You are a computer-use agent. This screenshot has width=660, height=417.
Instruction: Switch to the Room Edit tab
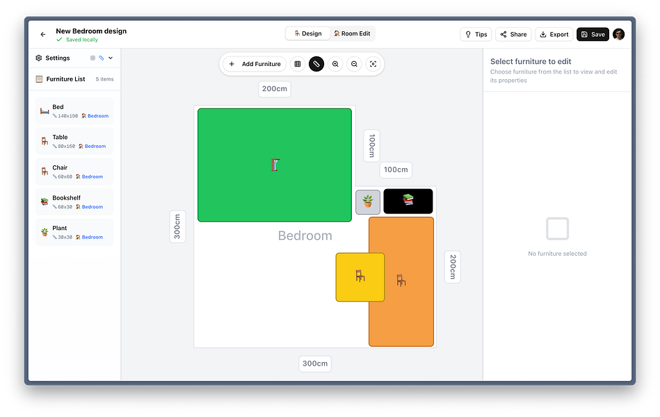[352, 33]
